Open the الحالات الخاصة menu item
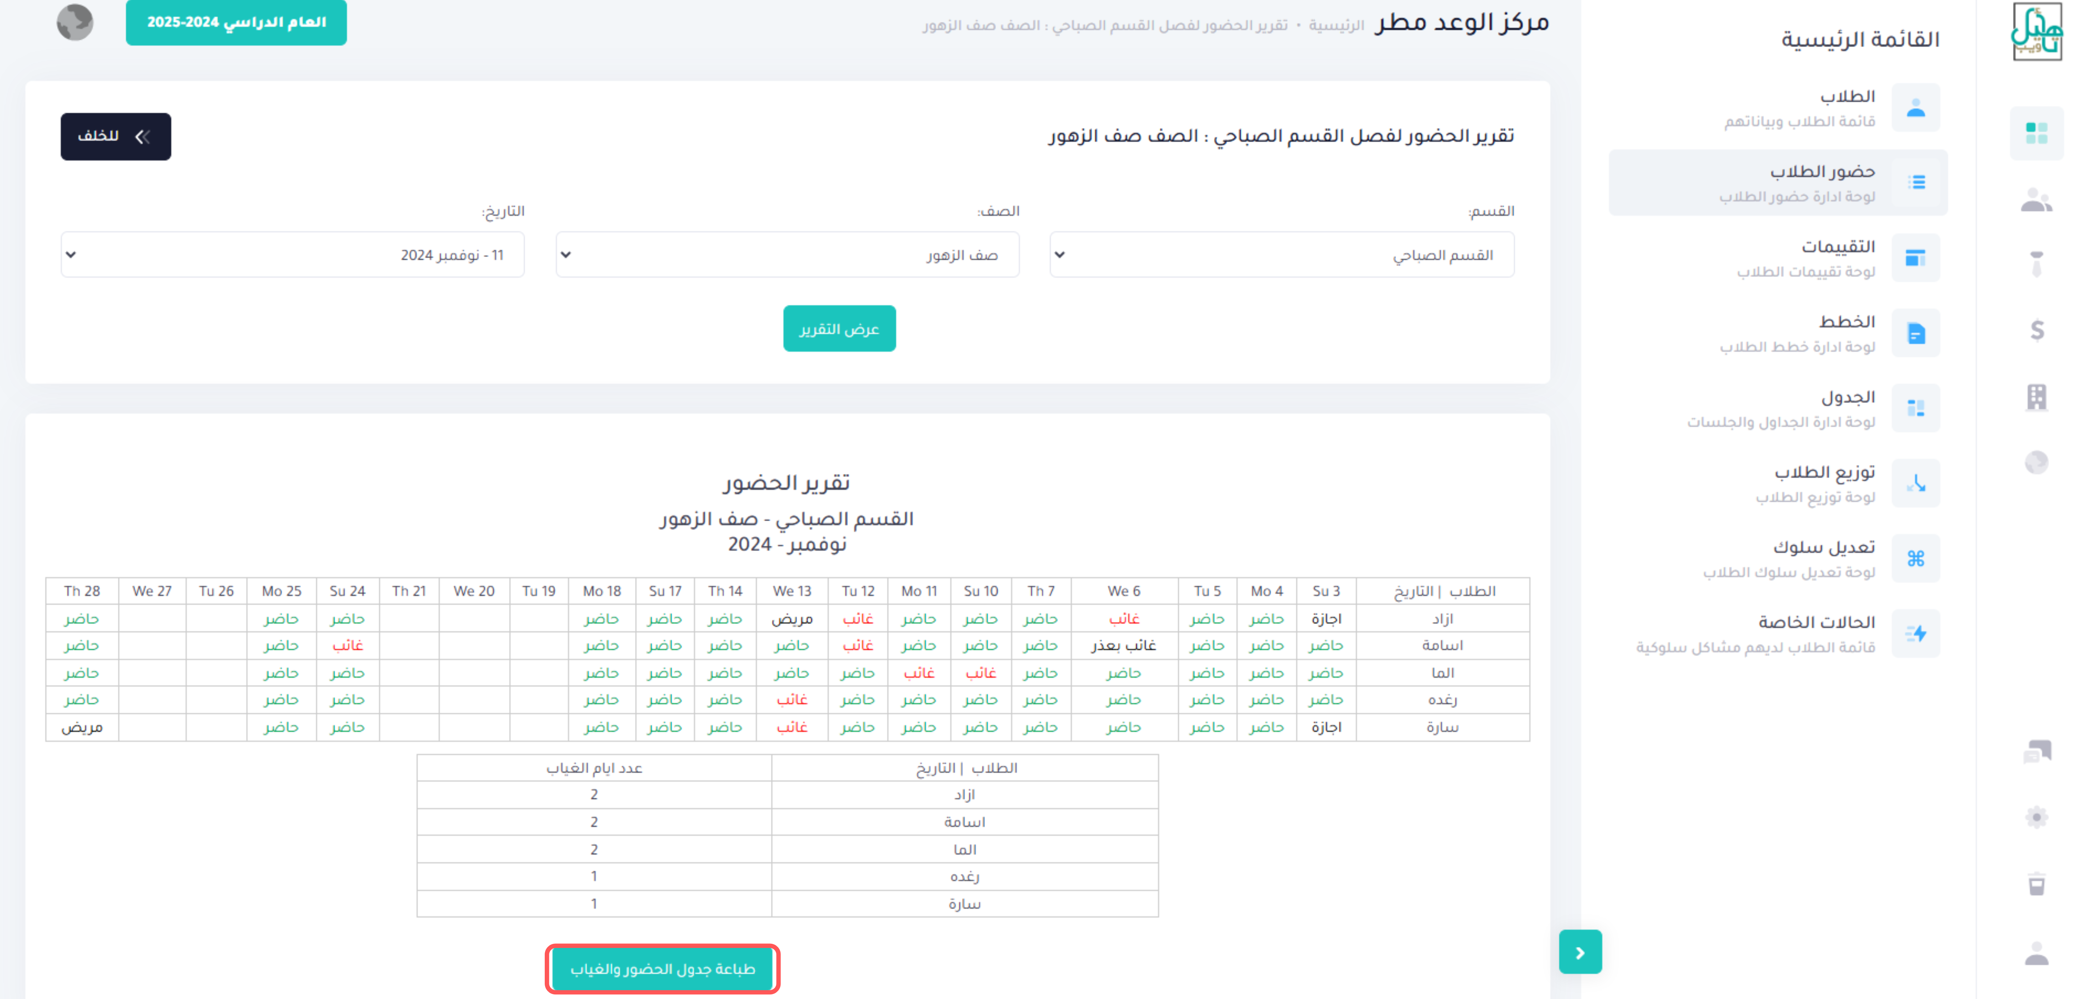Image resolution: width=2094 pixels, height=999 pixels. (x=1779, y=633)
